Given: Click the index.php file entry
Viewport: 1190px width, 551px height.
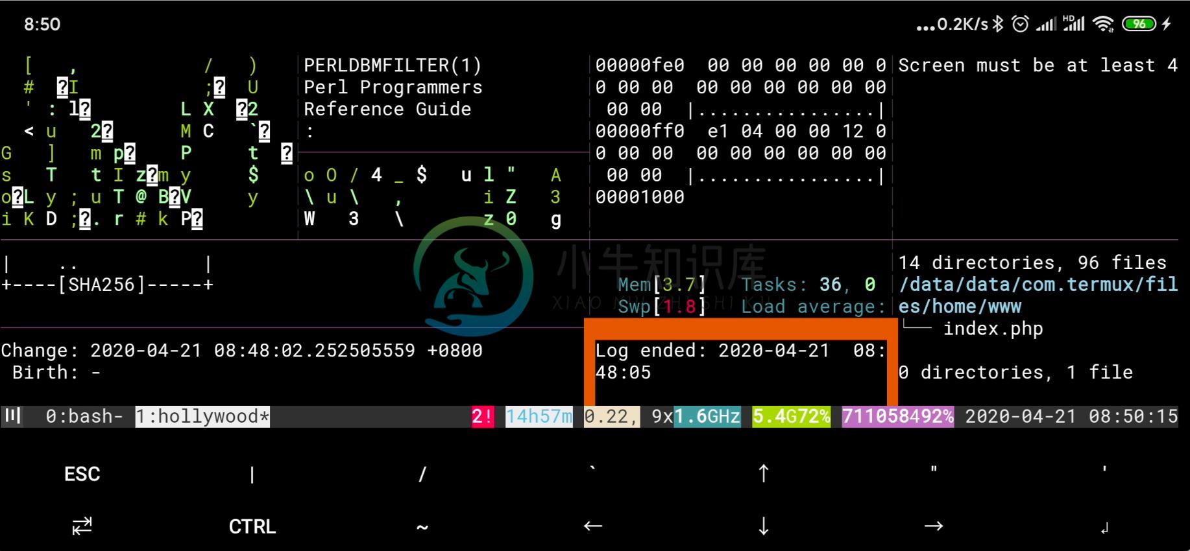Looking at the screenshot, I should (993, 329).
